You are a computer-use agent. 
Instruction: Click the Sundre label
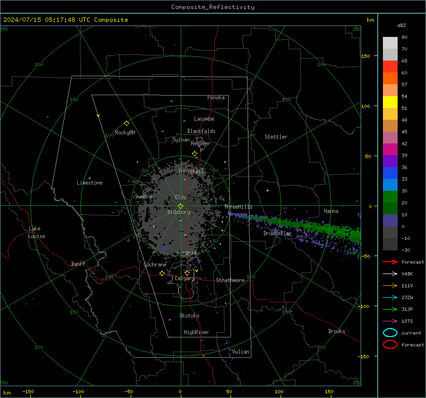click(144, 196)
